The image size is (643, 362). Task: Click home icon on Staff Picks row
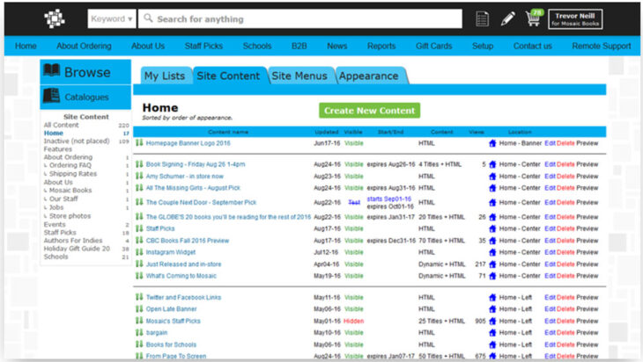pos(492,228)
